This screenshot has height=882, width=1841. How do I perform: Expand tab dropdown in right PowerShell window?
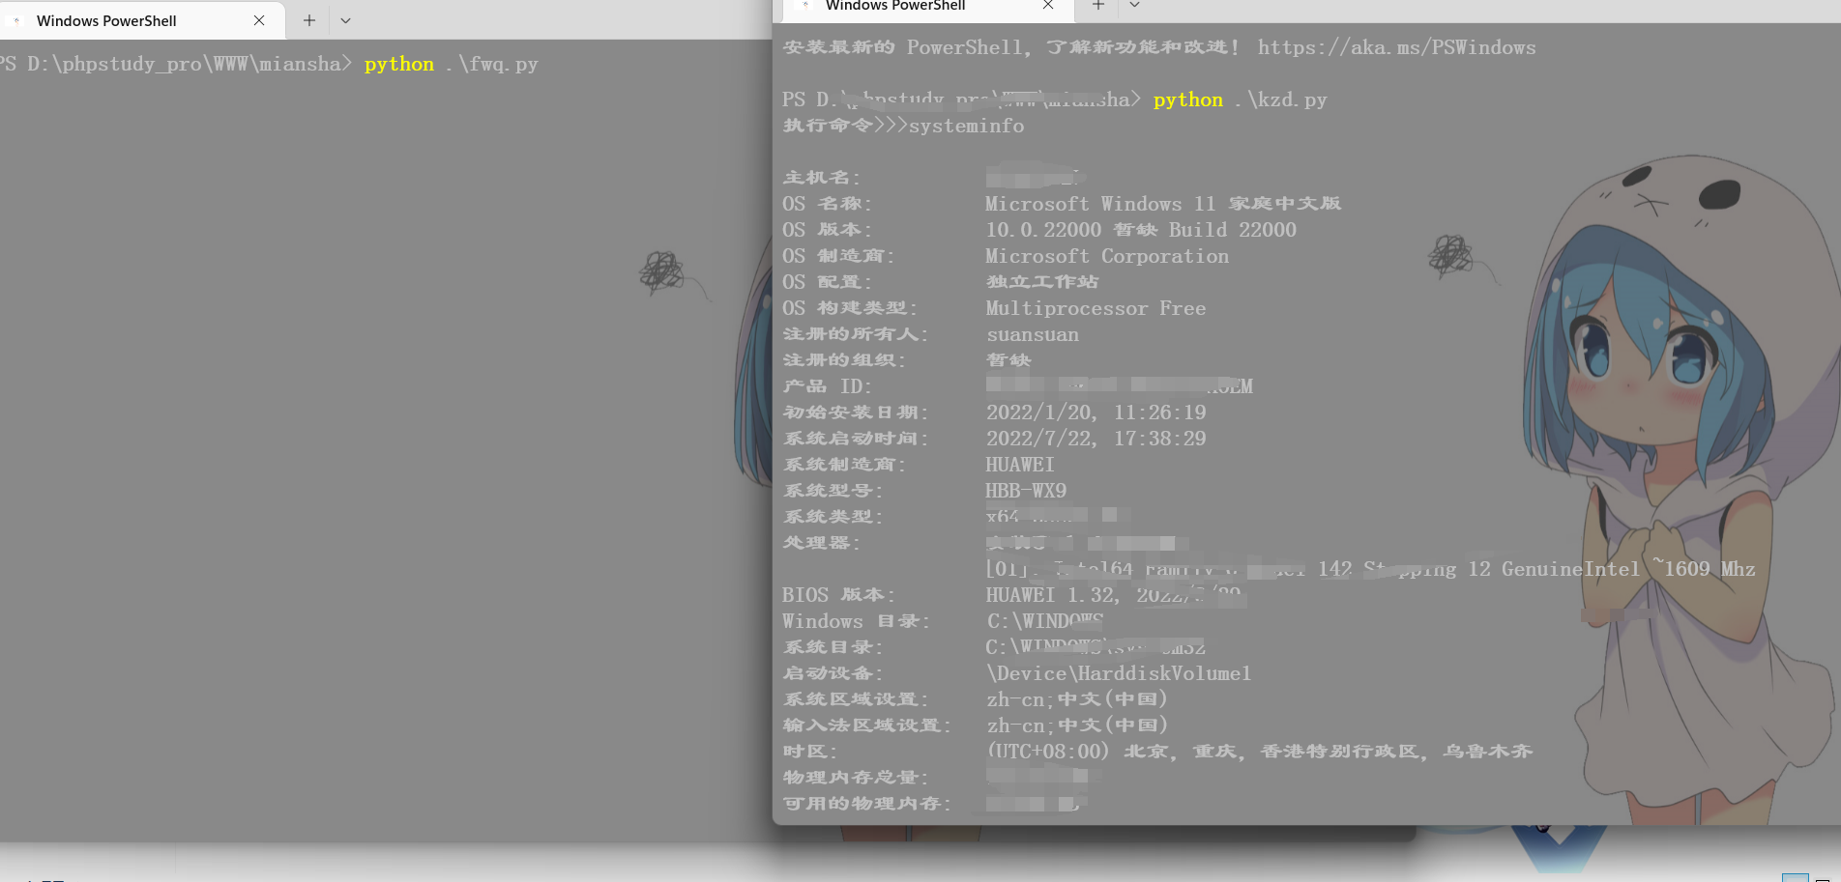point(1134,6)
